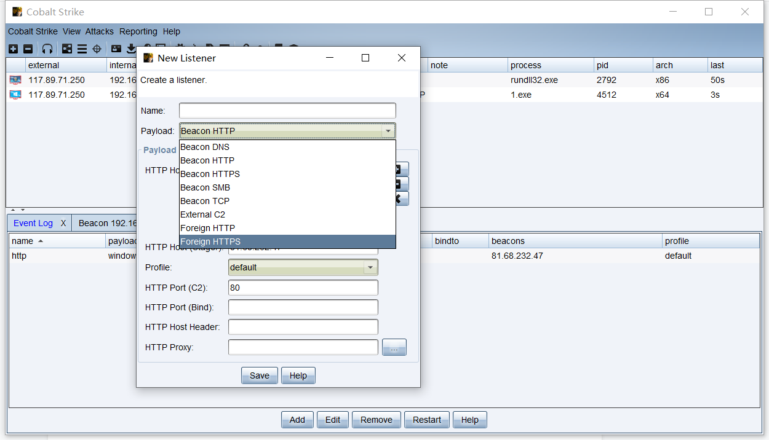Click the Restart listener button
The width and height of the screenshot is (769, 440).
(x=427, y=420)
